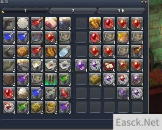The image size is (162, 130).
Task: Choose the dish with white cubes, quantity 10
Action: pos(109,65)
